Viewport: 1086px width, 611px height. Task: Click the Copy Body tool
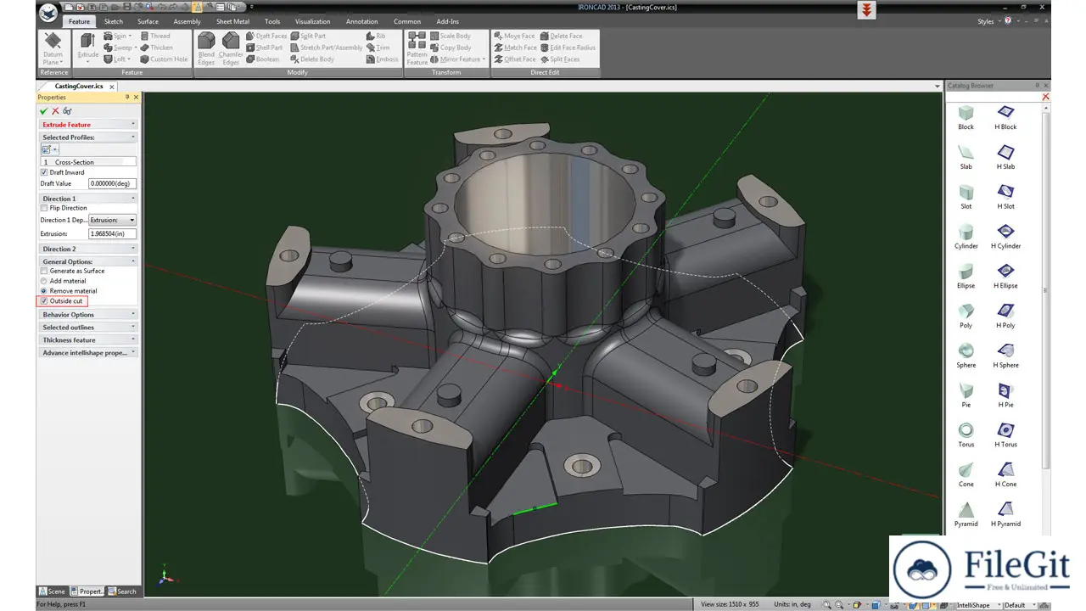[x=450, y=48]
